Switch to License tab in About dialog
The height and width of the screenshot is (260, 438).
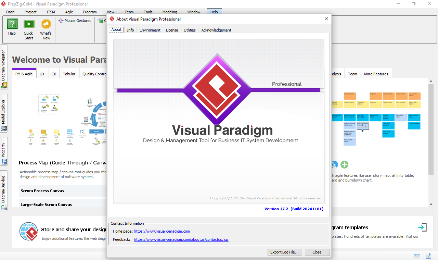172,30
